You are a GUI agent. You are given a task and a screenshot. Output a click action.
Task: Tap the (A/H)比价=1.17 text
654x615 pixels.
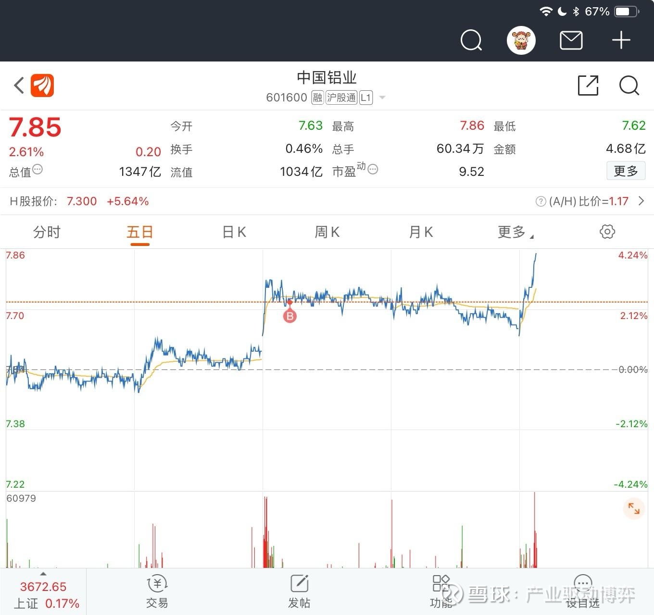tap(589, 201)
